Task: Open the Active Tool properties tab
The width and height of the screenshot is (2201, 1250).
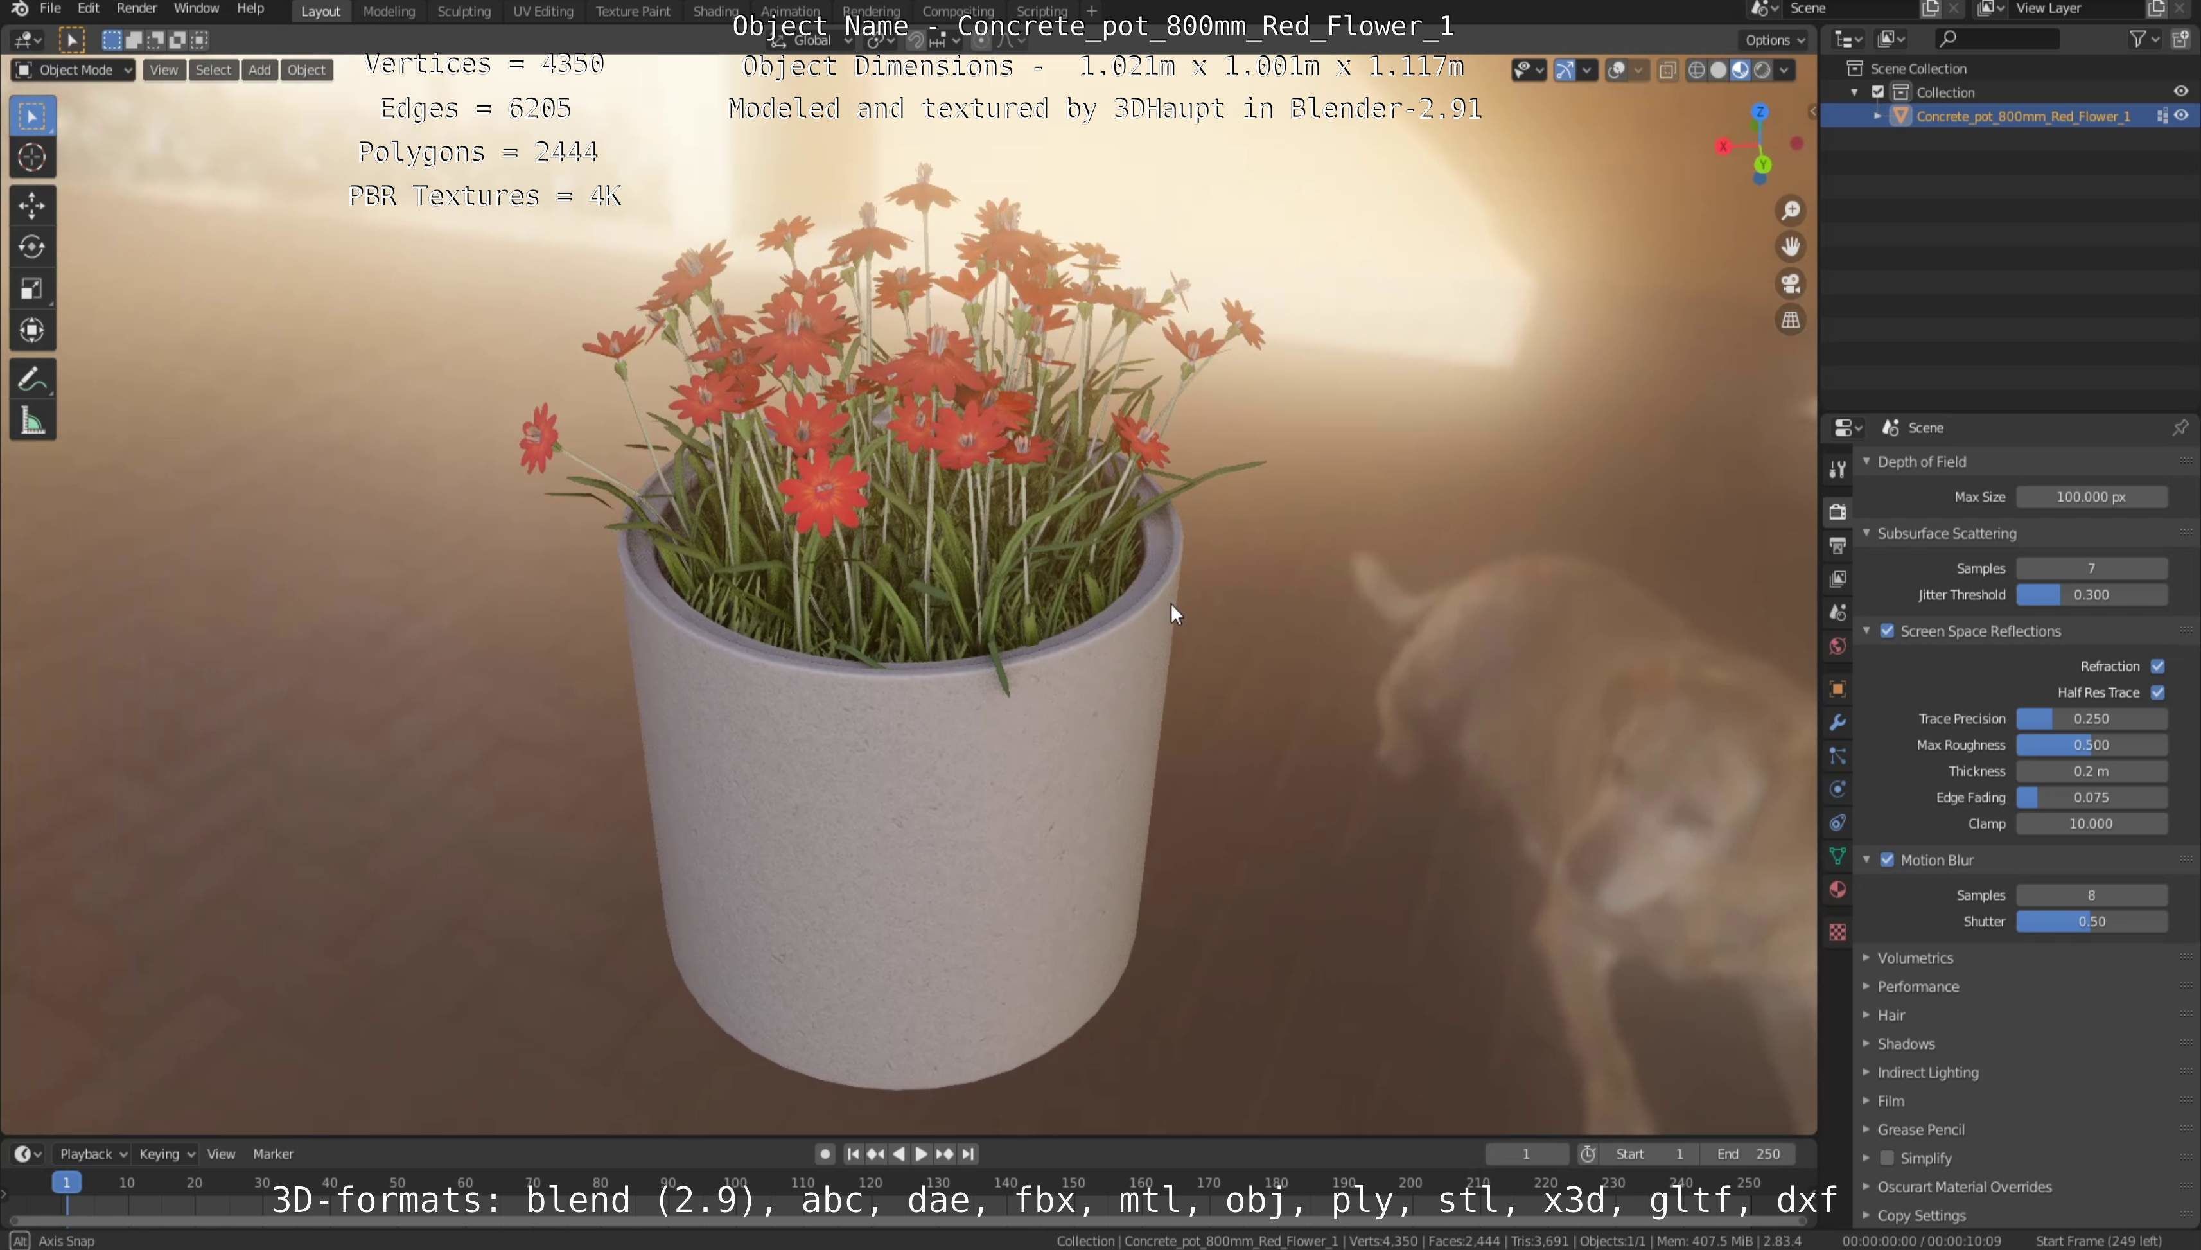Action: click(1837, 469)
